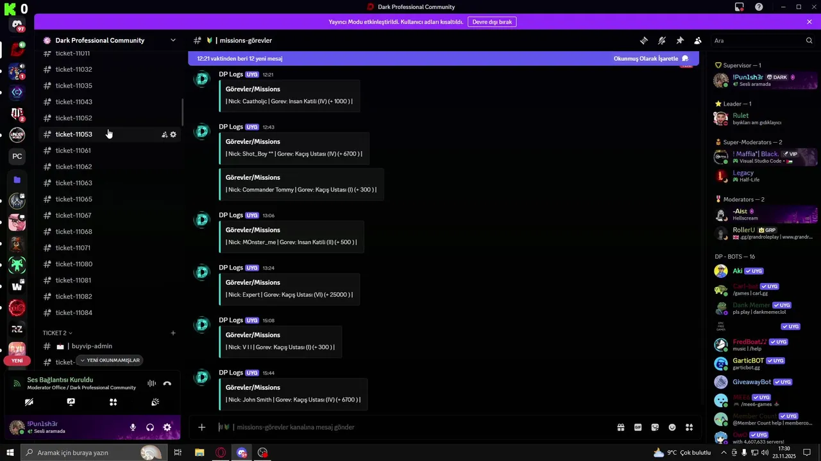Open Opera browser on taskbar
This screenshot has width=821, height=461.
point(221,453)
